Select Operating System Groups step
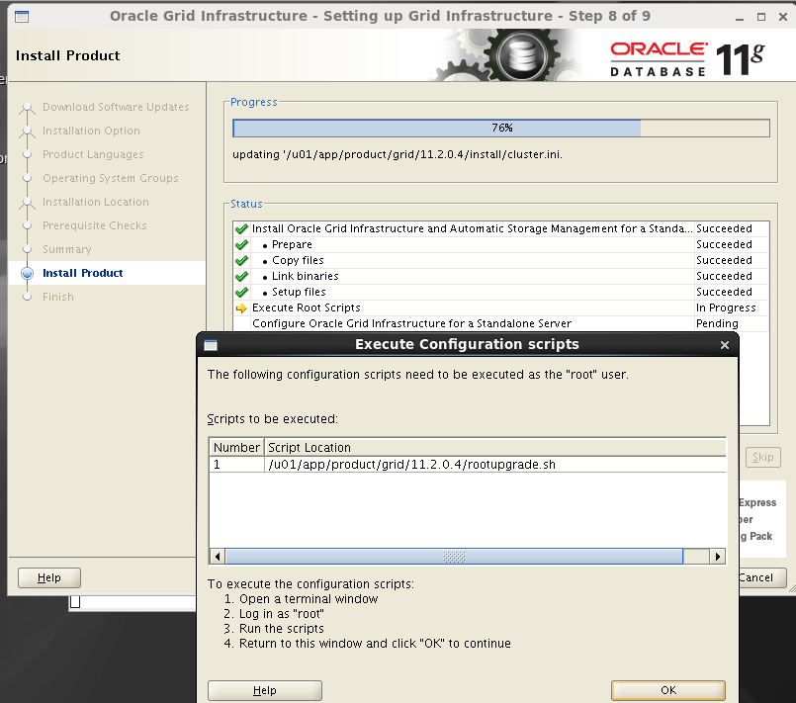796x703 pixels. pos(110,178)
